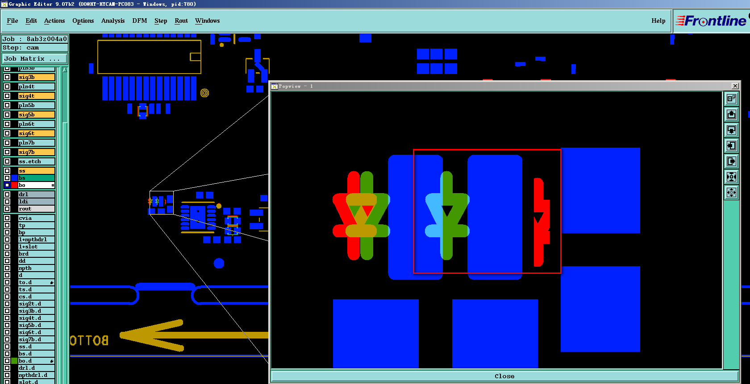Select the 1+slot layer name

click(37, 247)
